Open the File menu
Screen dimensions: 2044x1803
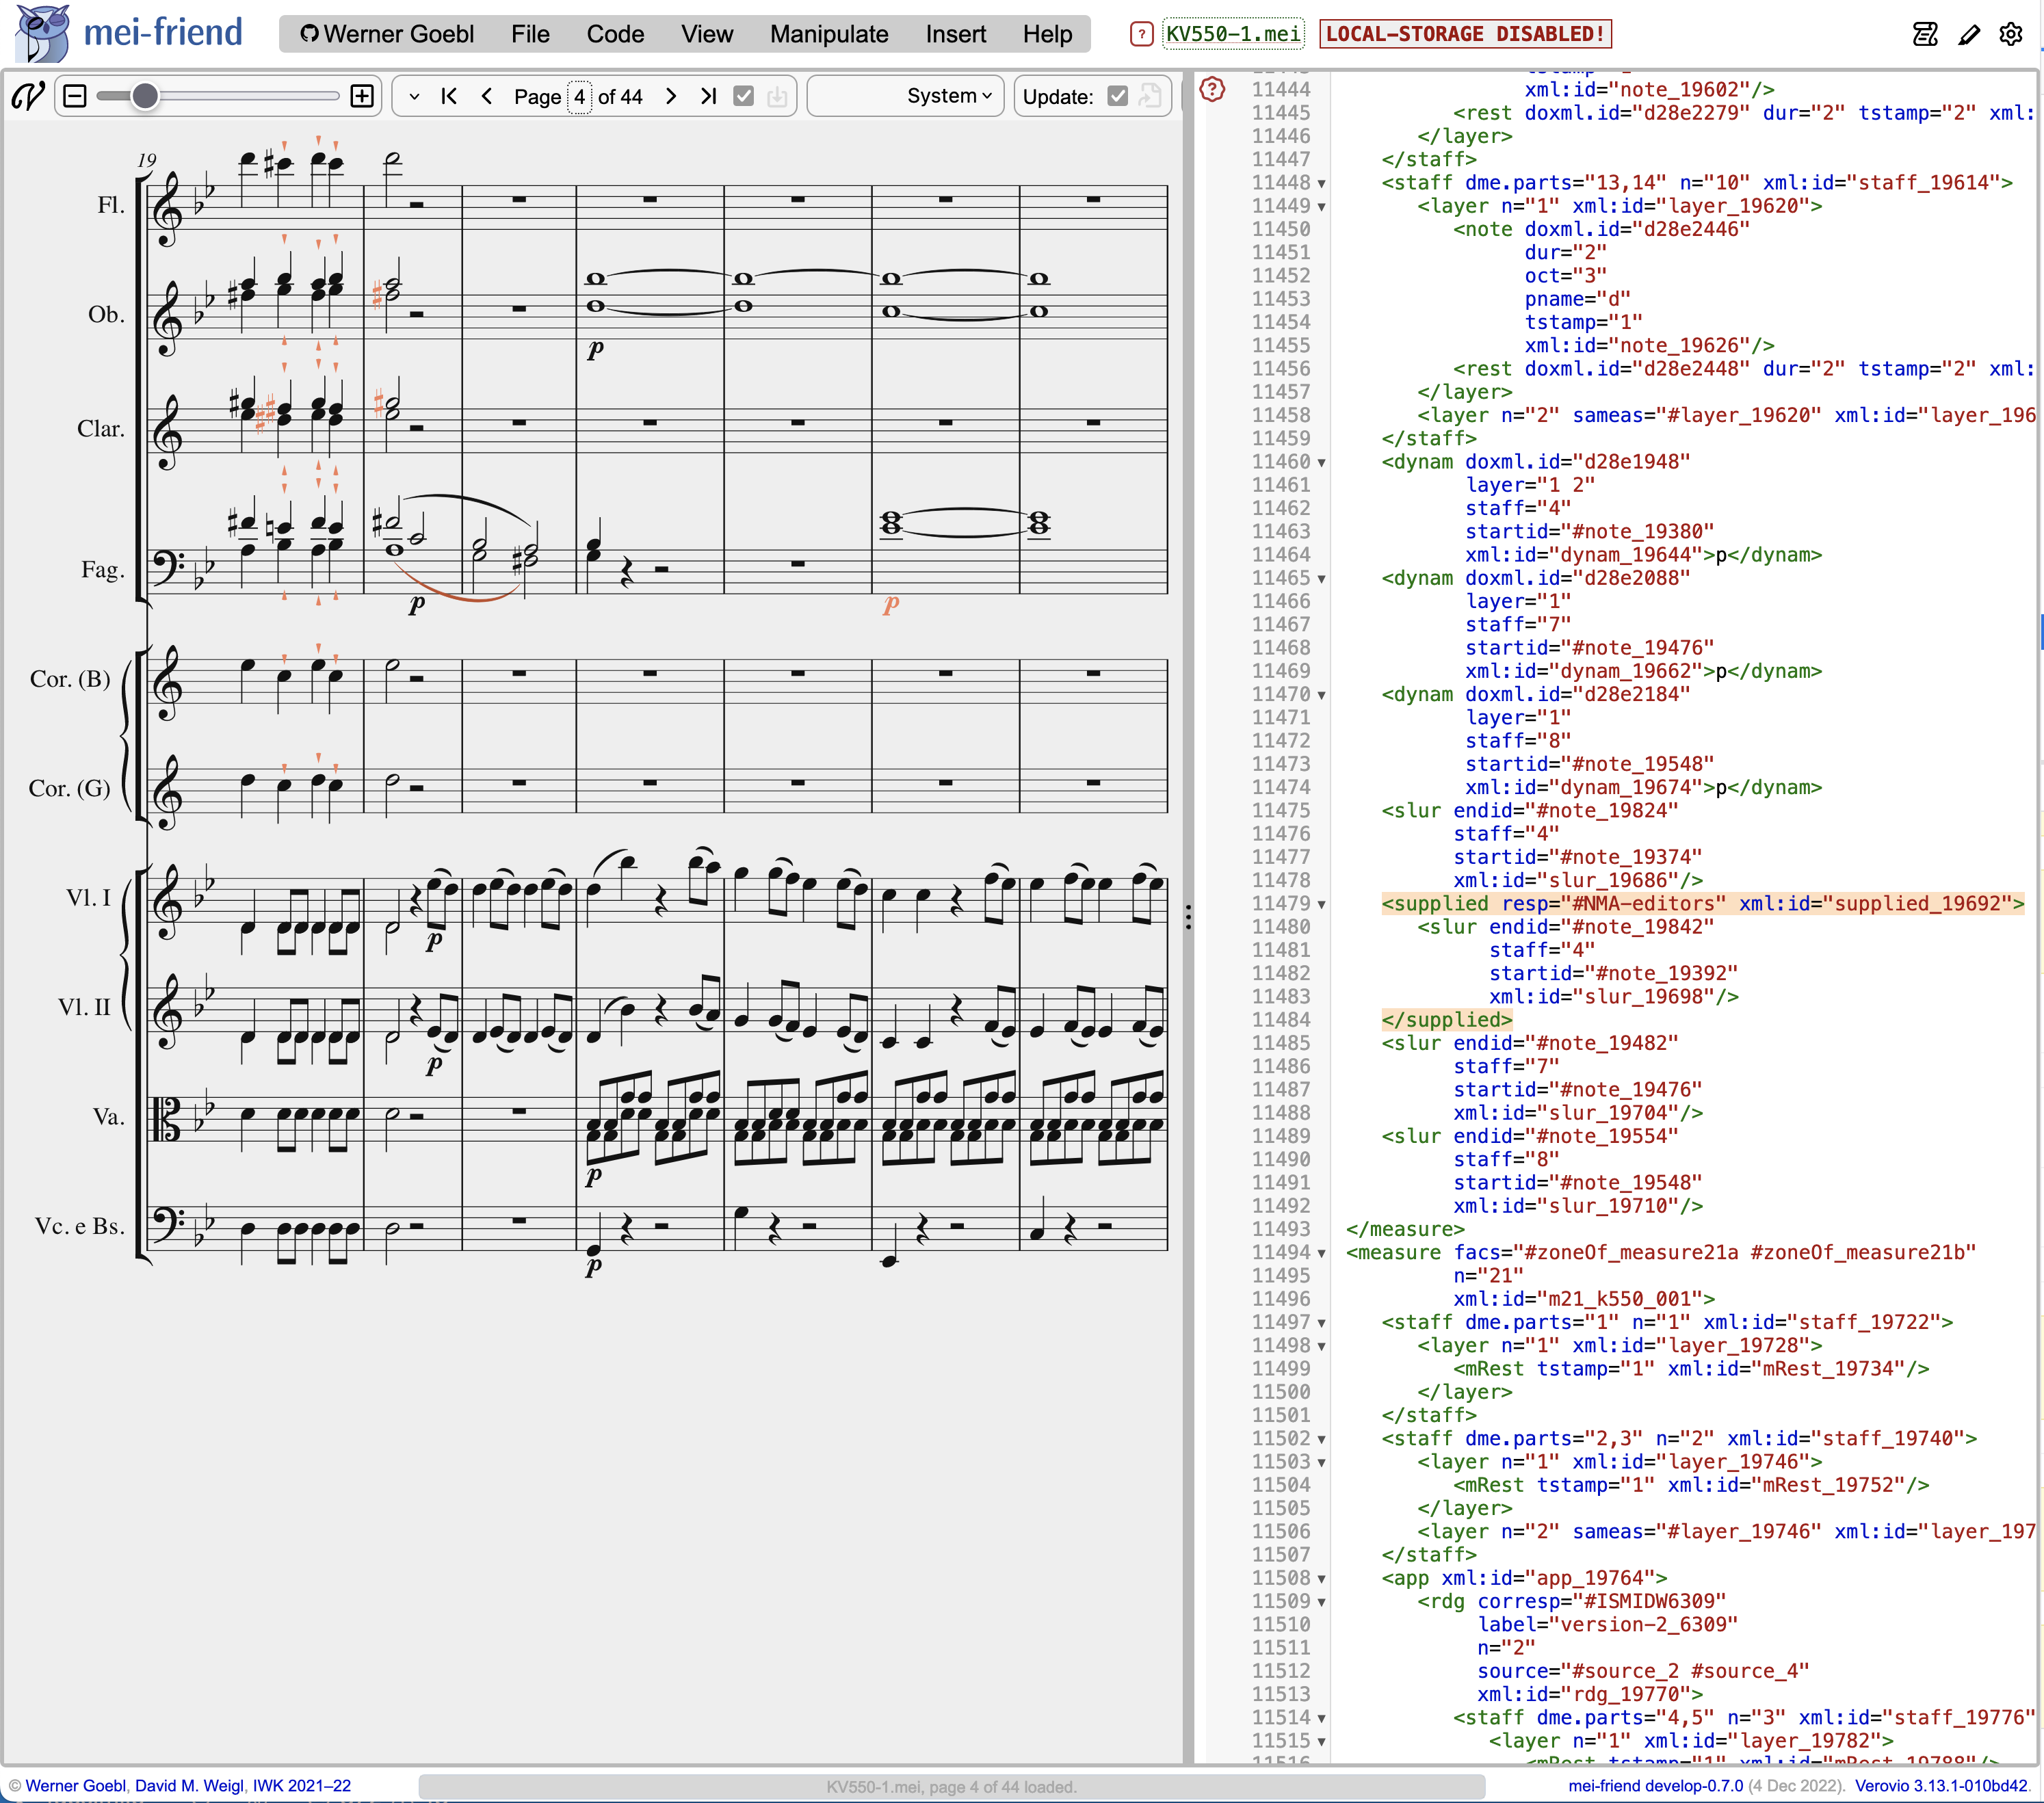(530, 34)
